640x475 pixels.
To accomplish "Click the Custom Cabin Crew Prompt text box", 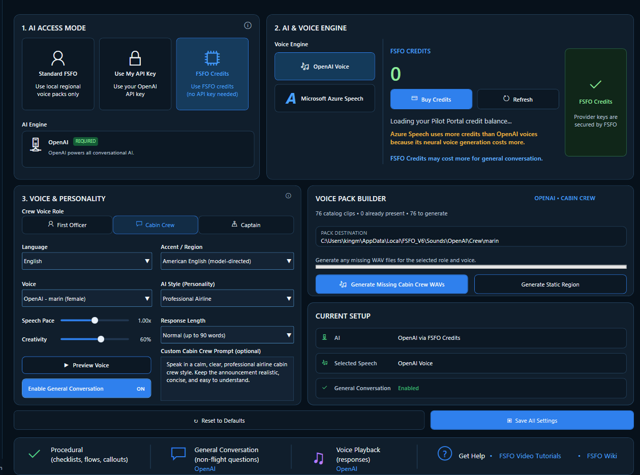I will pyautogui.click(x=227, y=378).
